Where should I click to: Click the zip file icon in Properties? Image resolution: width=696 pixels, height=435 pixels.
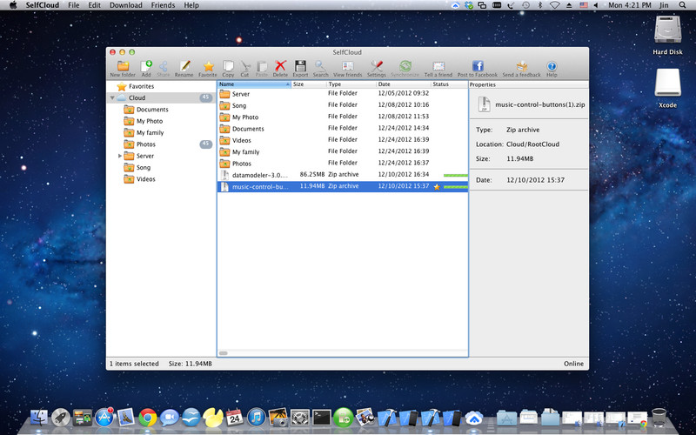tap(485, 104)
